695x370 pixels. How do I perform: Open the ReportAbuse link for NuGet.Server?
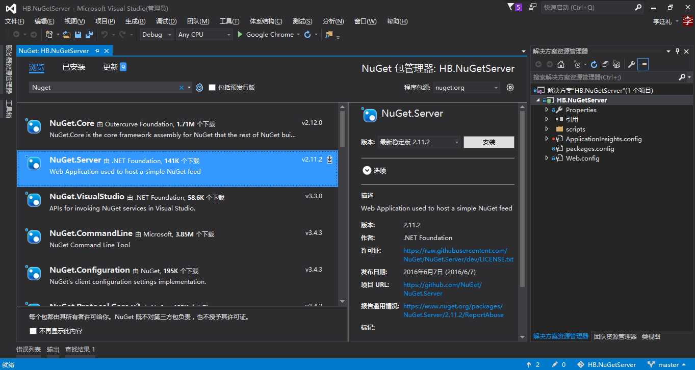(453, 310)
